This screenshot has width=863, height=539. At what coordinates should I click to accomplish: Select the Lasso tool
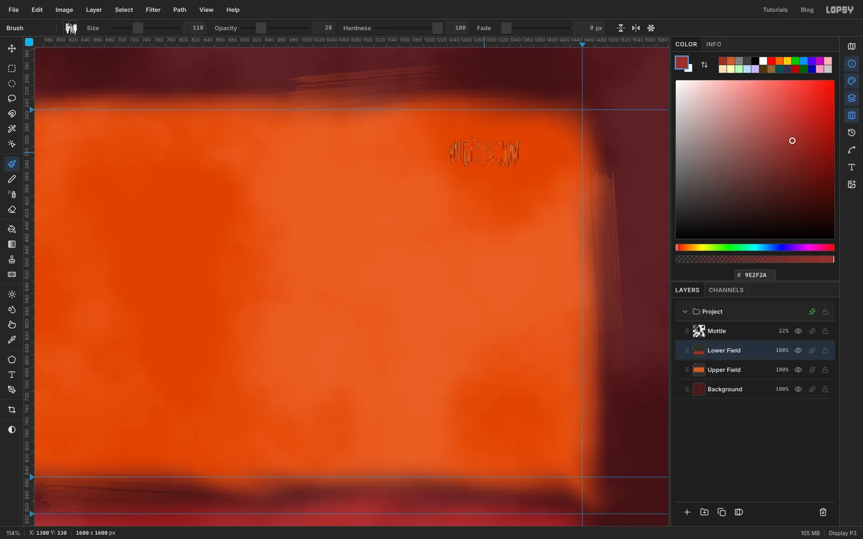coord(11,99)
